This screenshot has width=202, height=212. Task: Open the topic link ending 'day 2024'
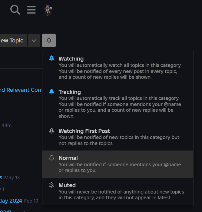pyautogui.click(x=11, y=201)
